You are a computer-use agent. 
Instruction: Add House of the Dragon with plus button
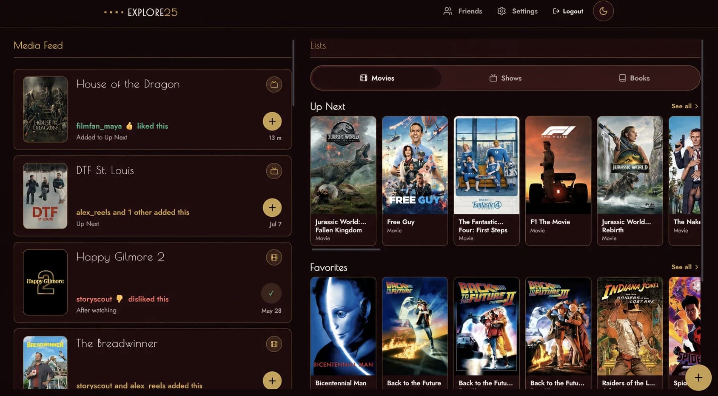pyautogui.click(x=272, y=122)
